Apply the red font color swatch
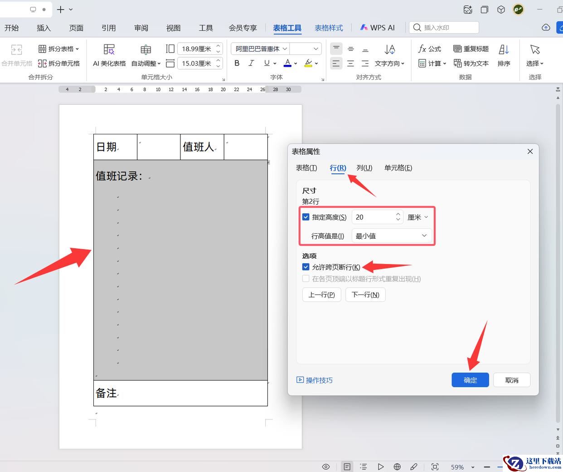This screenshot has width=563, height=472. (x=287, y=64)
